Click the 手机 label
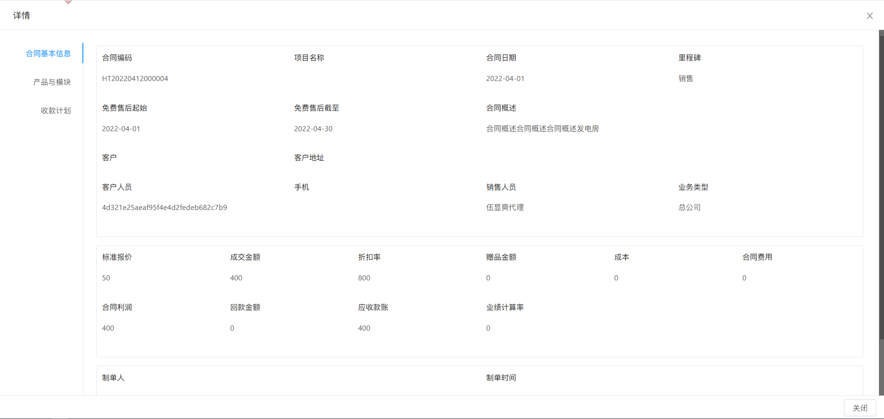 tap(302, 187)
